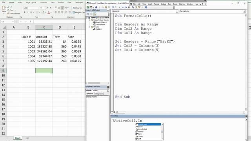Click the Borders icon in Font group
The width and height of the screenshot is (251, 141).
coord(37,12)
